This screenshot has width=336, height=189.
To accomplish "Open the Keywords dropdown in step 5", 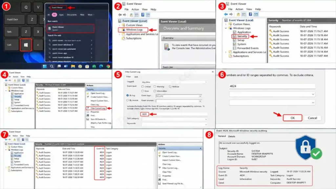I will (175, 124).
